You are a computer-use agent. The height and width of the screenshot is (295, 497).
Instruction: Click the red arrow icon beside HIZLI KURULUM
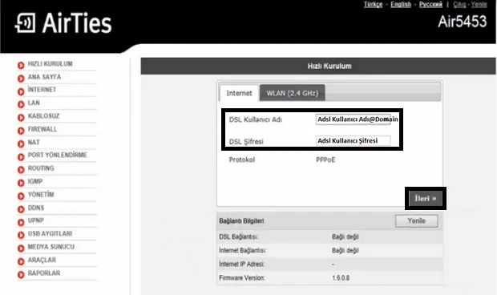[21, 65]
